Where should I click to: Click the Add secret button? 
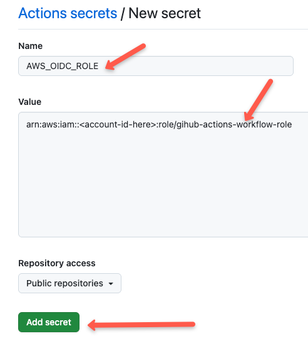[x=49, y=322]
